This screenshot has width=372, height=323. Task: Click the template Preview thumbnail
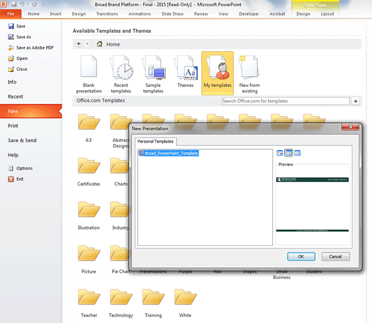coord(312,204)
